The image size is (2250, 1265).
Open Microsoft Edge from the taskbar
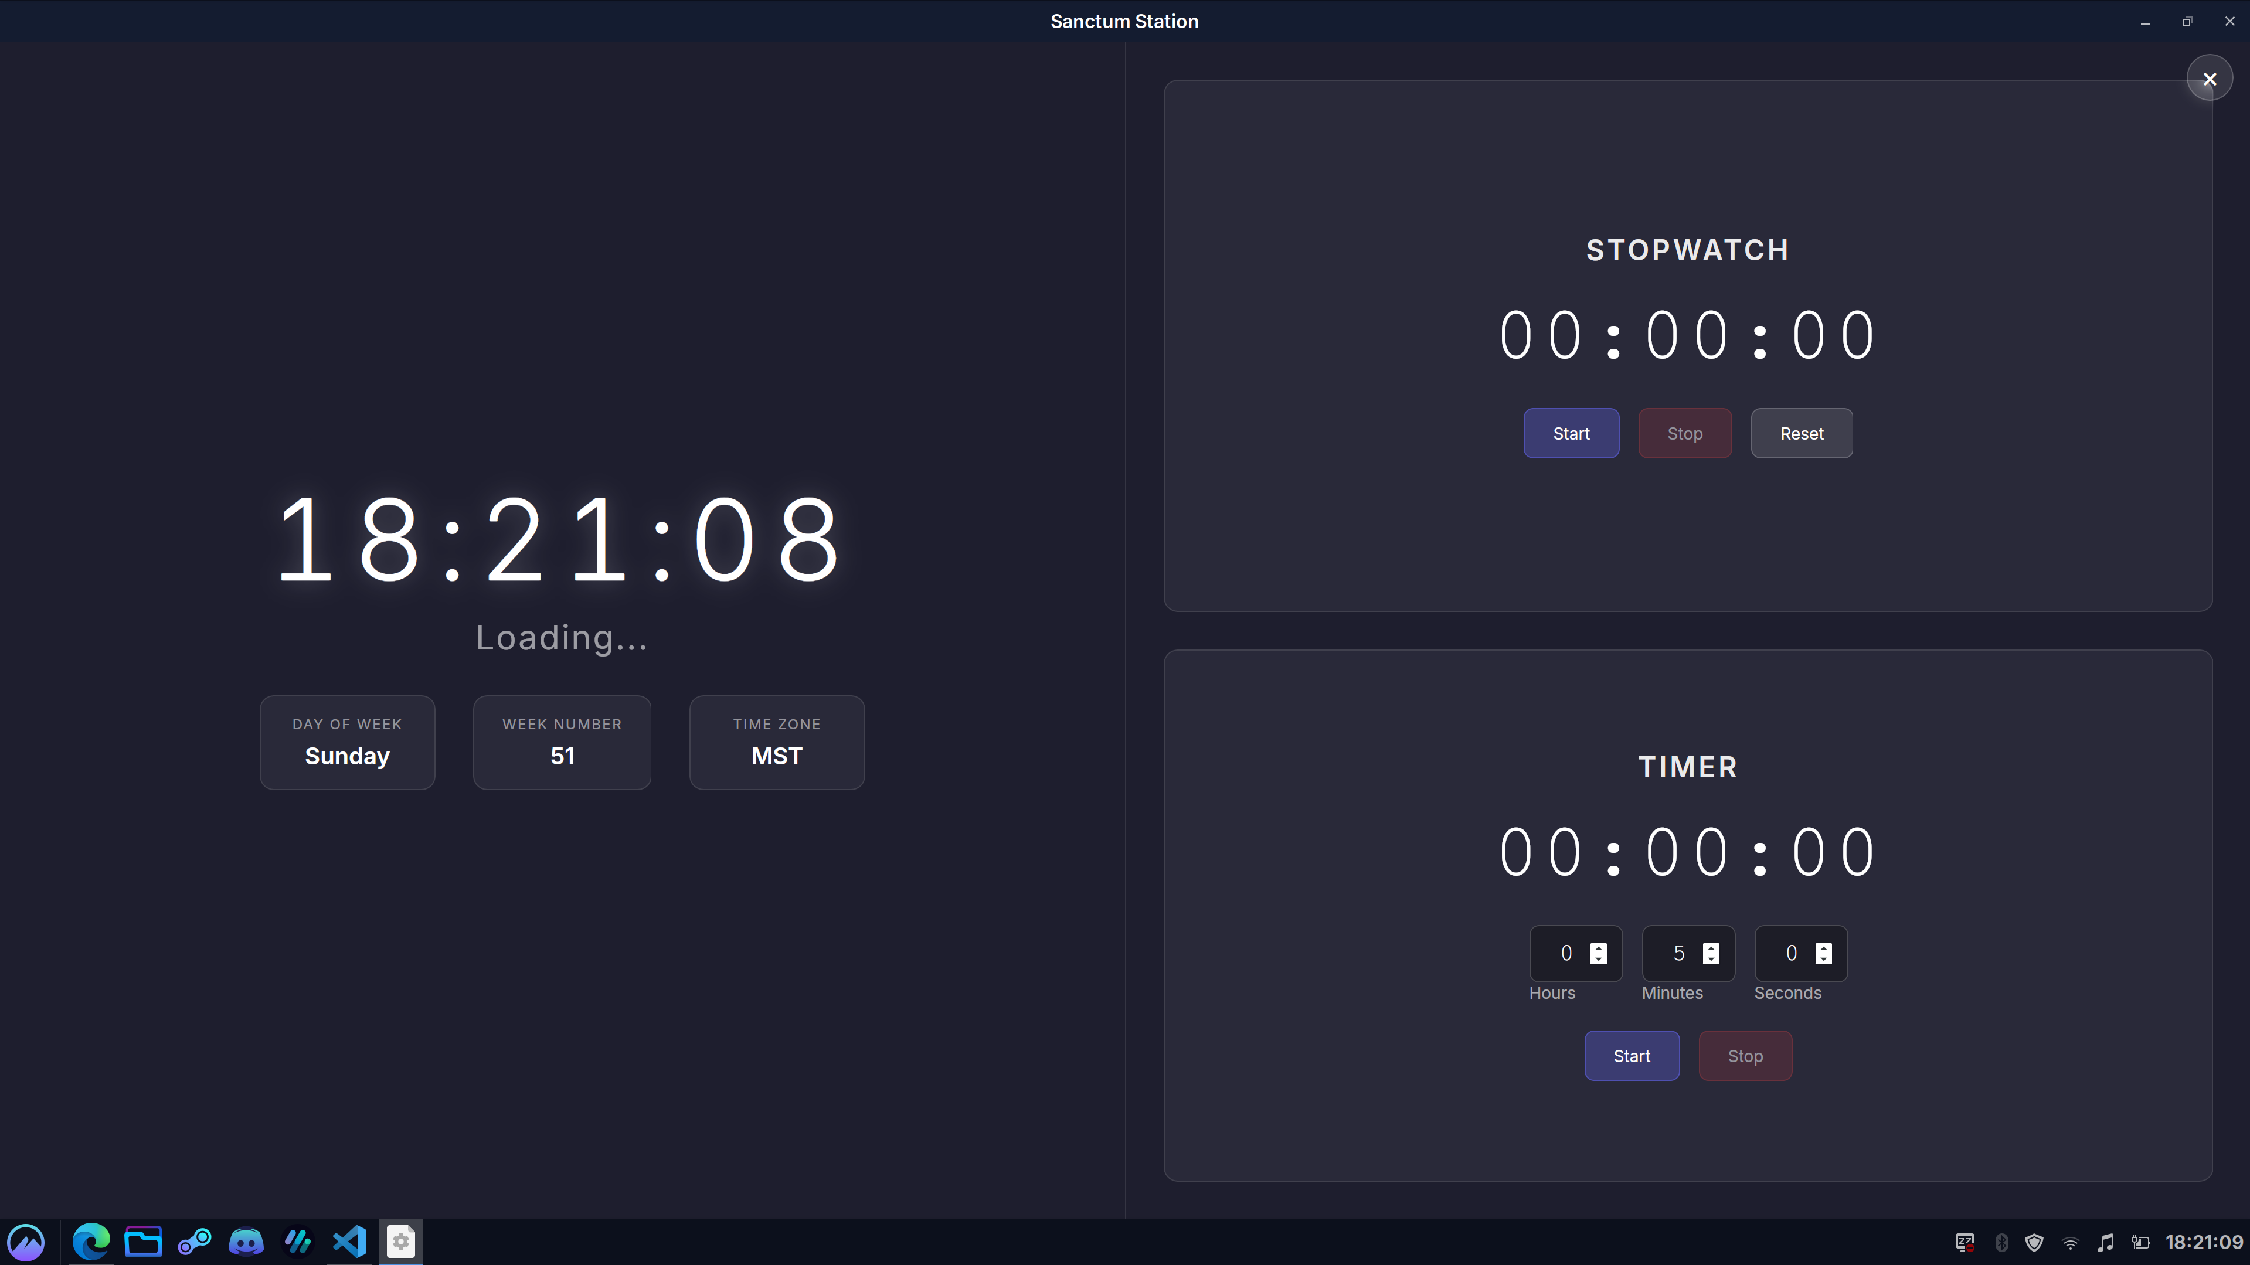click(91, 1242)
